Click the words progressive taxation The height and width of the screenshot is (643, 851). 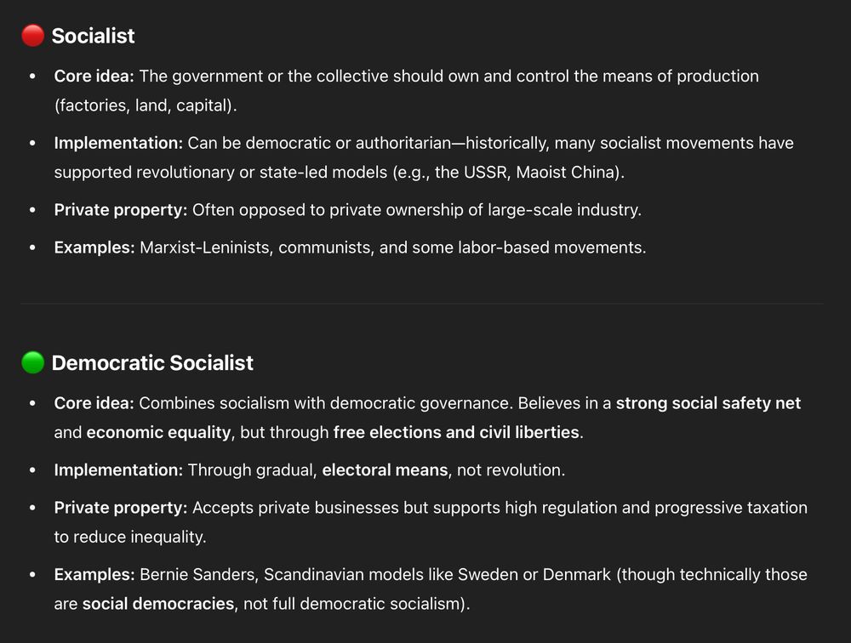click(731, 508)
